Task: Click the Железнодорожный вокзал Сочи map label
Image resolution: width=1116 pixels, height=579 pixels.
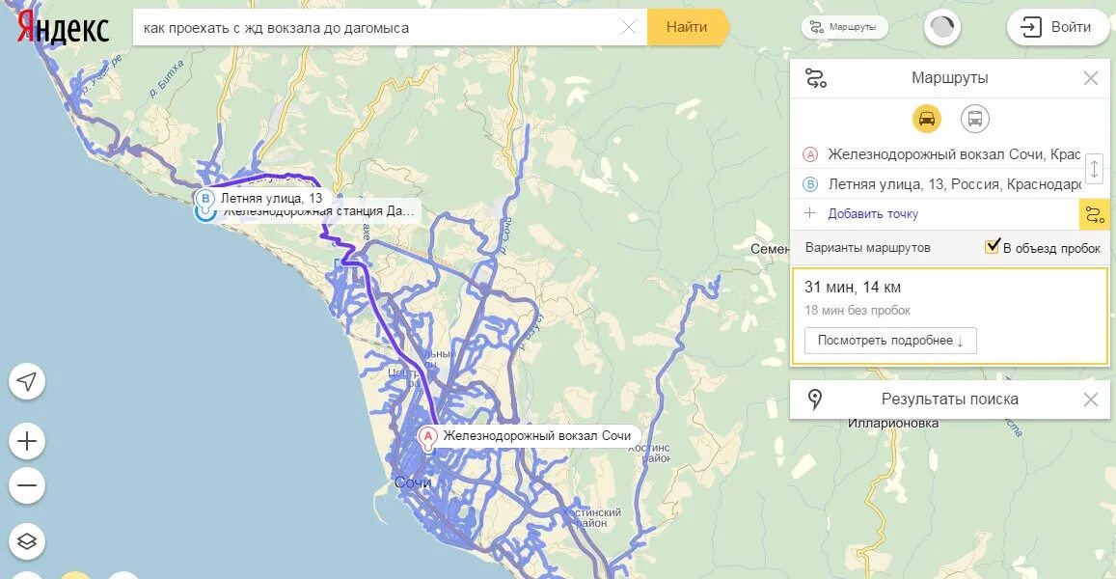Action: pos(536,435)
